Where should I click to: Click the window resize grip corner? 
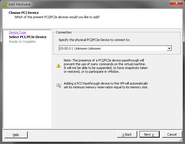pyautogui.click(x=181, y=140)
